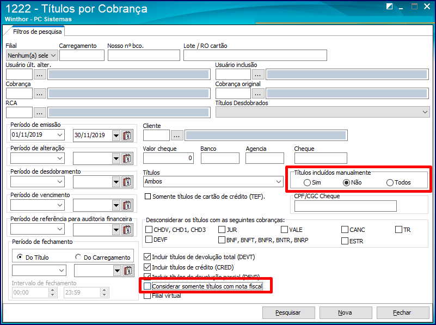The width and height of the screenshot is (436, 325).
Task: Choose Do Título closing period option
Action: click(20, 257)
